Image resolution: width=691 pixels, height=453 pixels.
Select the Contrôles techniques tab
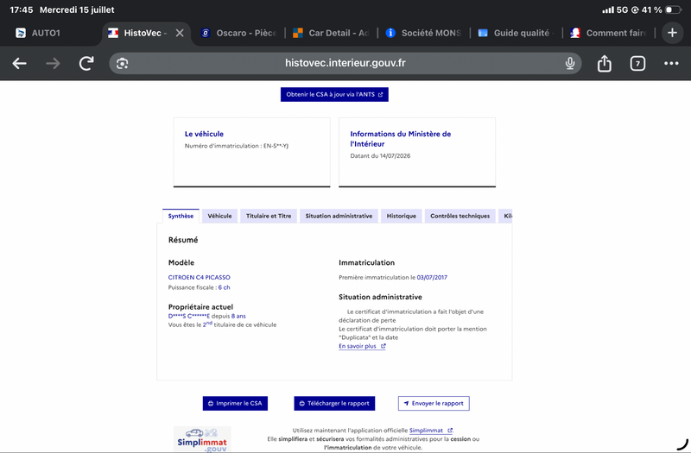click(460, 216)
